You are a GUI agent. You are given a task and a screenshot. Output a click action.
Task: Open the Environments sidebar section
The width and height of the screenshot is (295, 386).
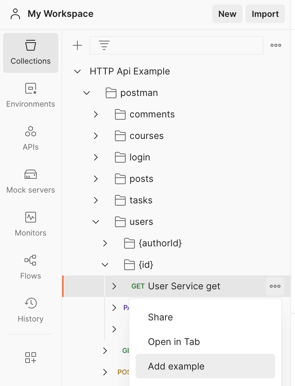[x=31, y=95]
